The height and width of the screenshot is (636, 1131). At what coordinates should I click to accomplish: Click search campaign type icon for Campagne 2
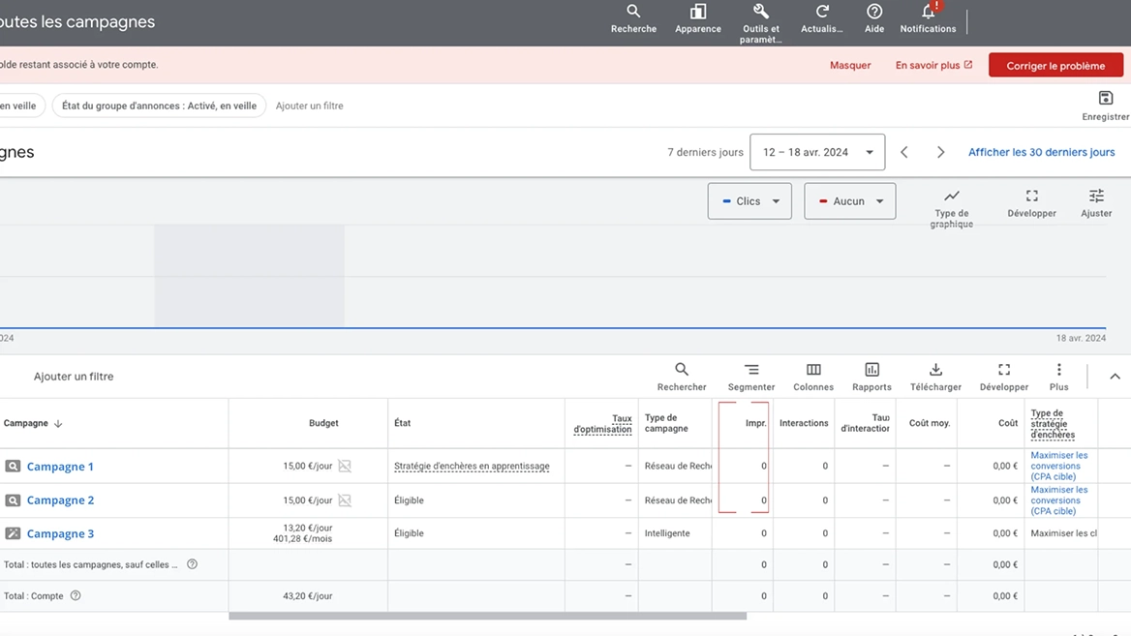pyautogui.click(x=13, y=500)
